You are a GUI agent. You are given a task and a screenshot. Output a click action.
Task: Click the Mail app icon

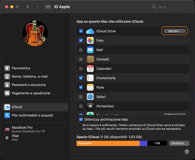90,50
